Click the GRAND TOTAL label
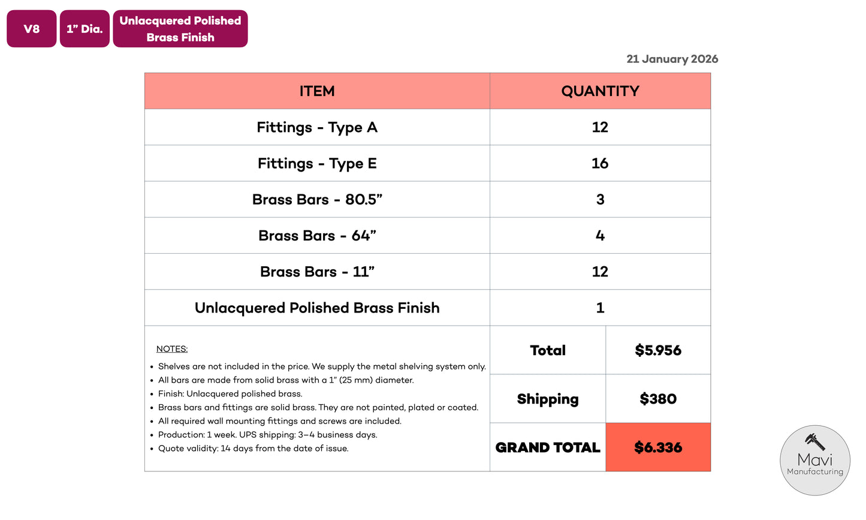 [548, 447]
